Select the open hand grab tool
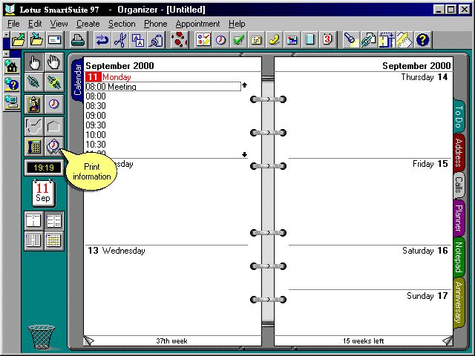The width and height of the screenshot is (475, 356). (x=54, y=62)
